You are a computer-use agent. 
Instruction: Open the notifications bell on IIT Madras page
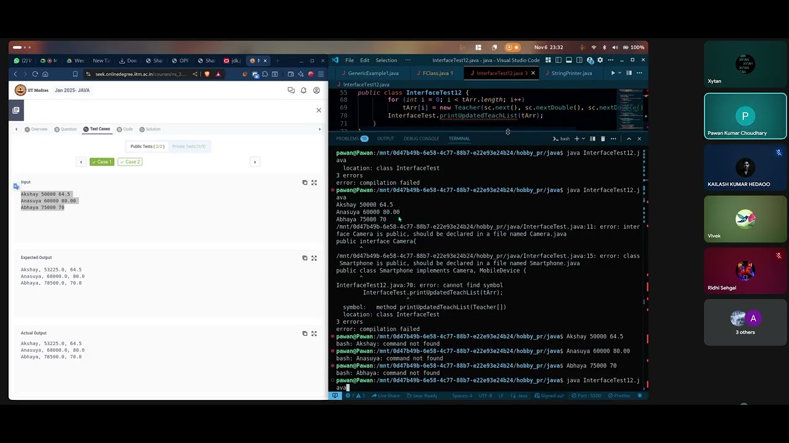click(303, 90)
